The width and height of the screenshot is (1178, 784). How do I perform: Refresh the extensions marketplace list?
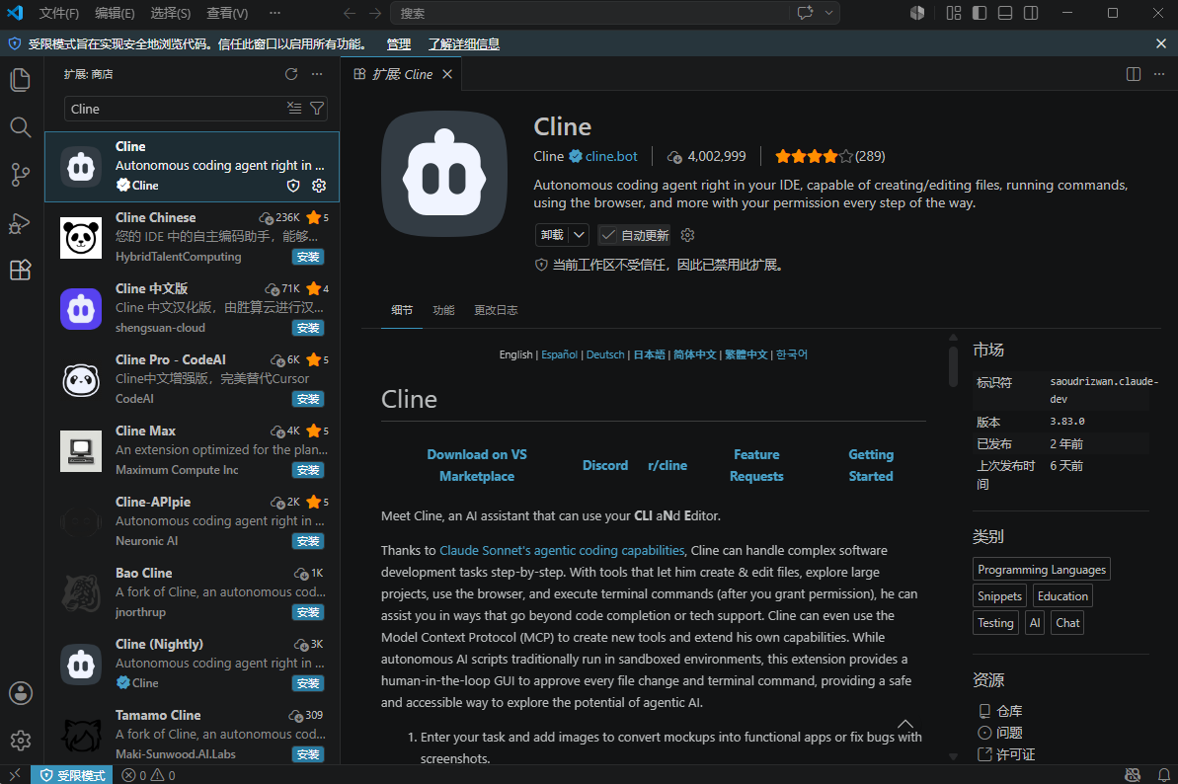pos(291,74)
